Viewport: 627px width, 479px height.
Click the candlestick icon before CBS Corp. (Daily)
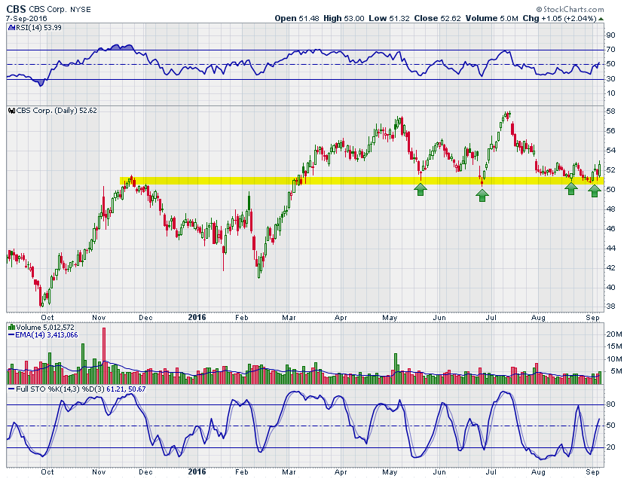click(11, 111)
